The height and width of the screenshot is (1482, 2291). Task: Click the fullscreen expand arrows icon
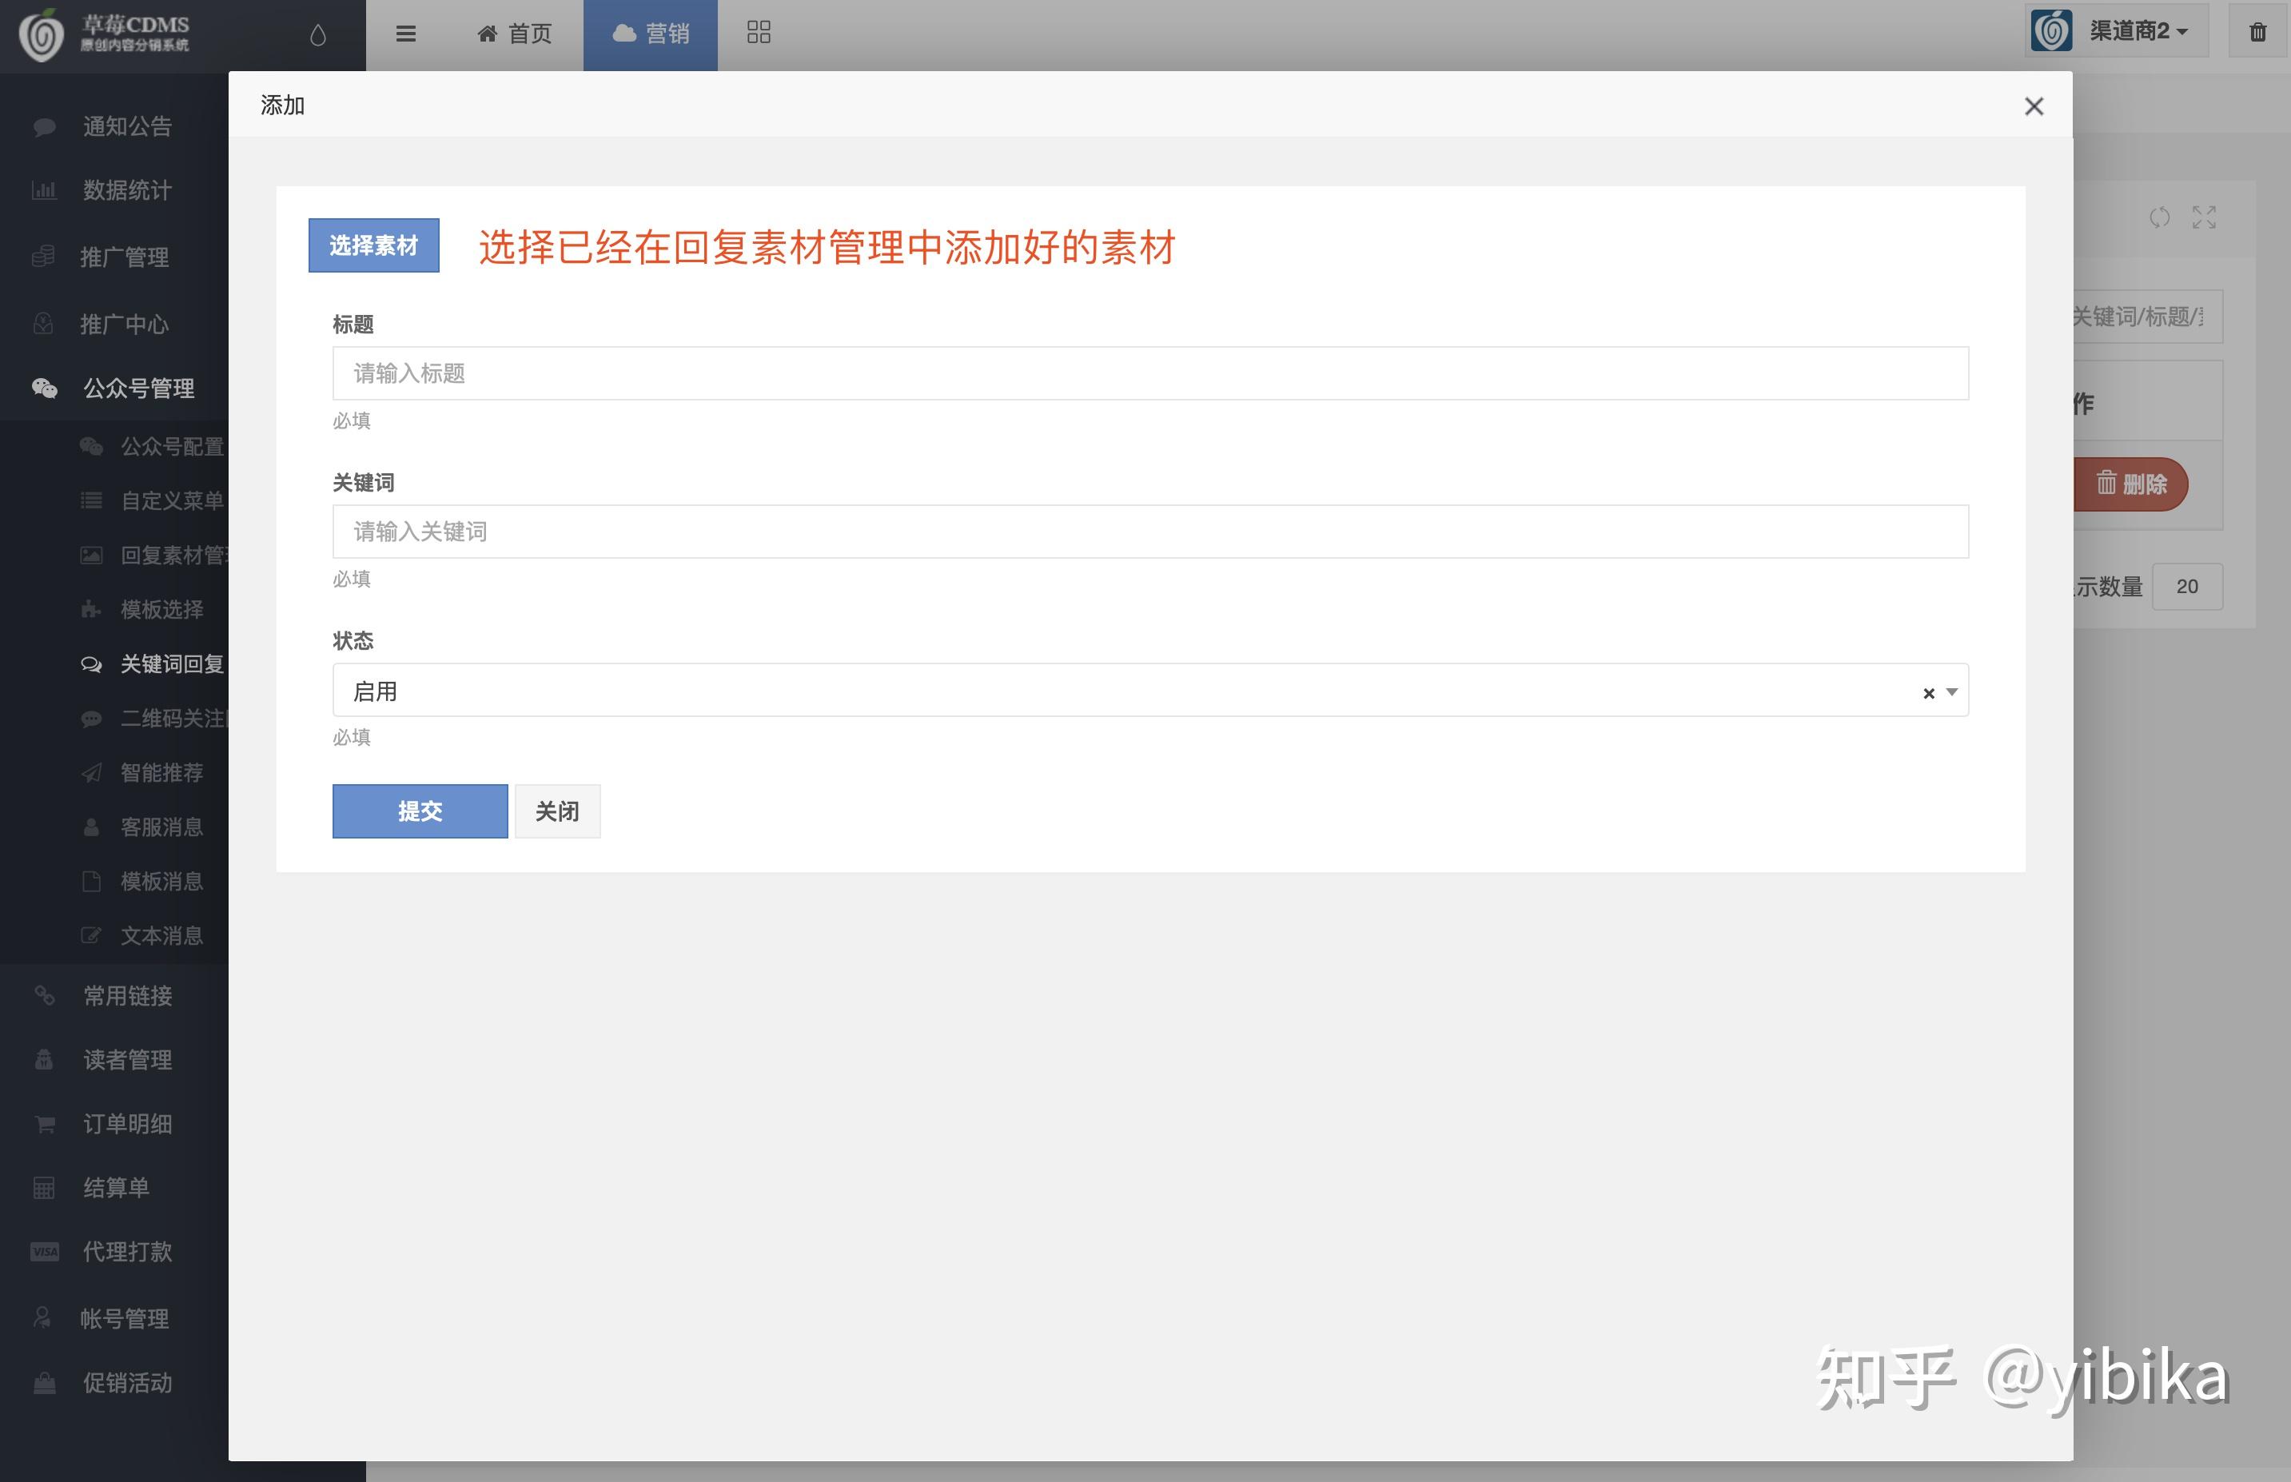click(x=2203, y=217)
